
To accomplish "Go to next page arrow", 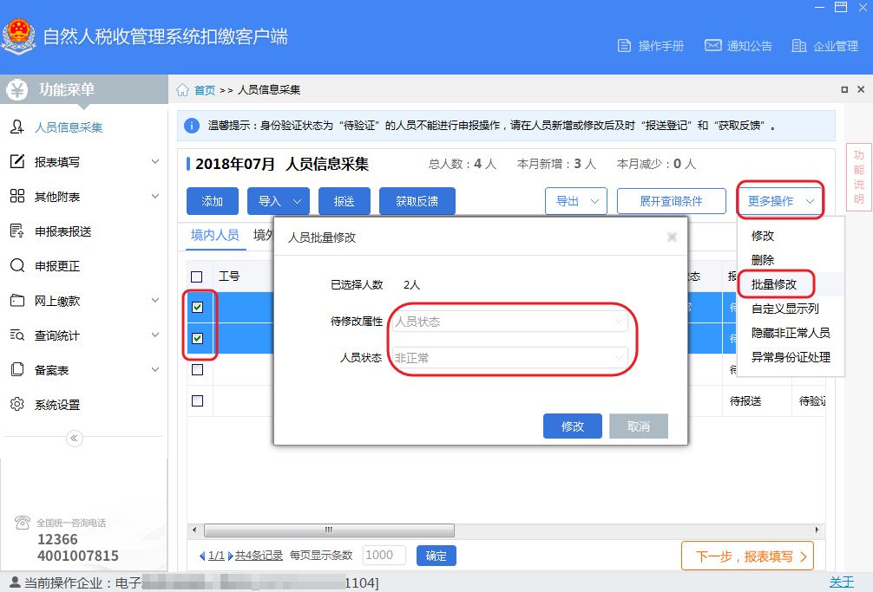I will pos(231,556).
